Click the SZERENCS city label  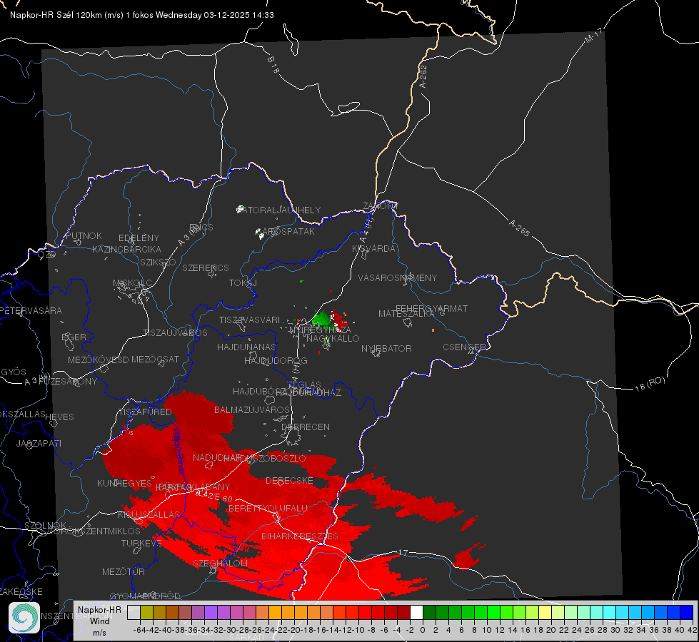tap(206, 267)
